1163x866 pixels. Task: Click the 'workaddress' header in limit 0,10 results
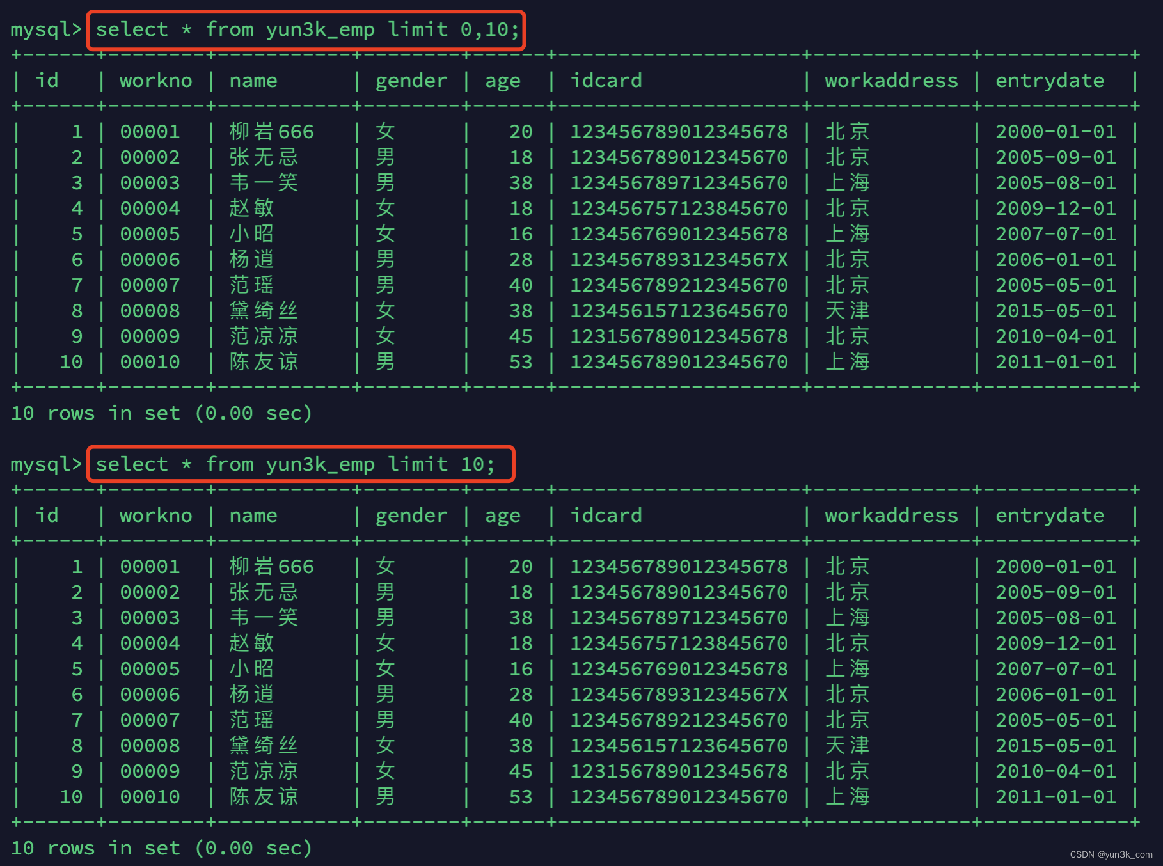891,81
